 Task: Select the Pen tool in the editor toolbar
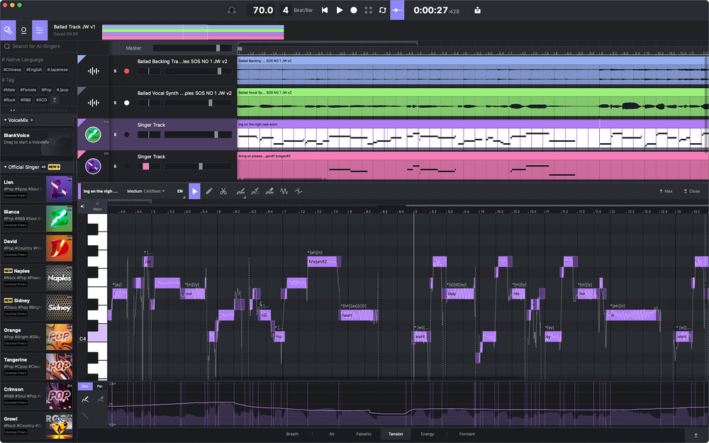click(x=209, y=191)
